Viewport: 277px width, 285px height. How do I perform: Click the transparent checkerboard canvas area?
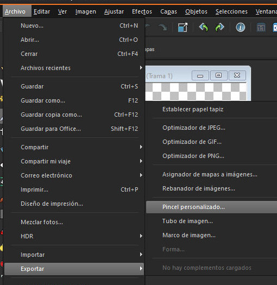pos(197,91)
